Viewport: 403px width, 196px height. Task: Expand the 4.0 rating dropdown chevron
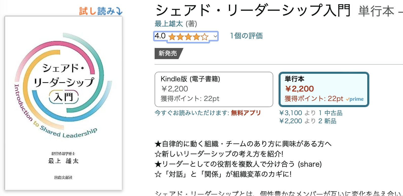tap(215, 36)
